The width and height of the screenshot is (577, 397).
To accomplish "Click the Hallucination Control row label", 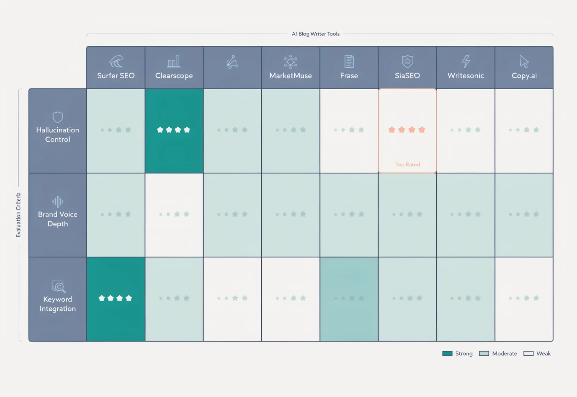I will (58, 135).
